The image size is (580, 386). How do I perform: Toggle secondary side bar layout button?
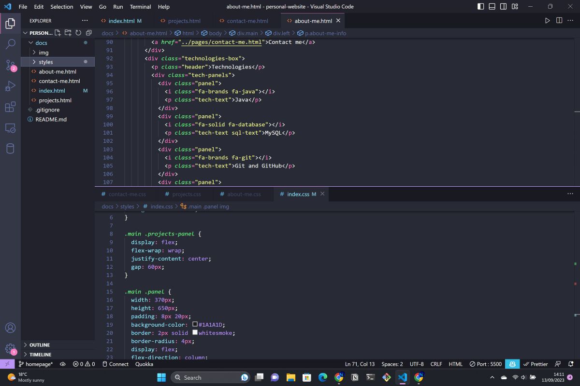[x=503, y=7]
